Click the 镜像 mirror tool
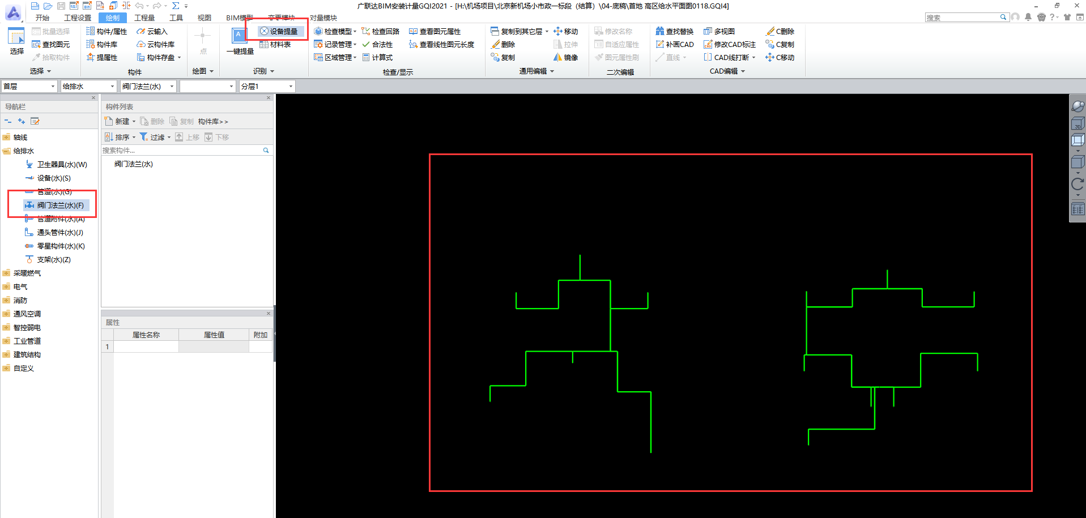1086x518 pixels. coord(565,57)
